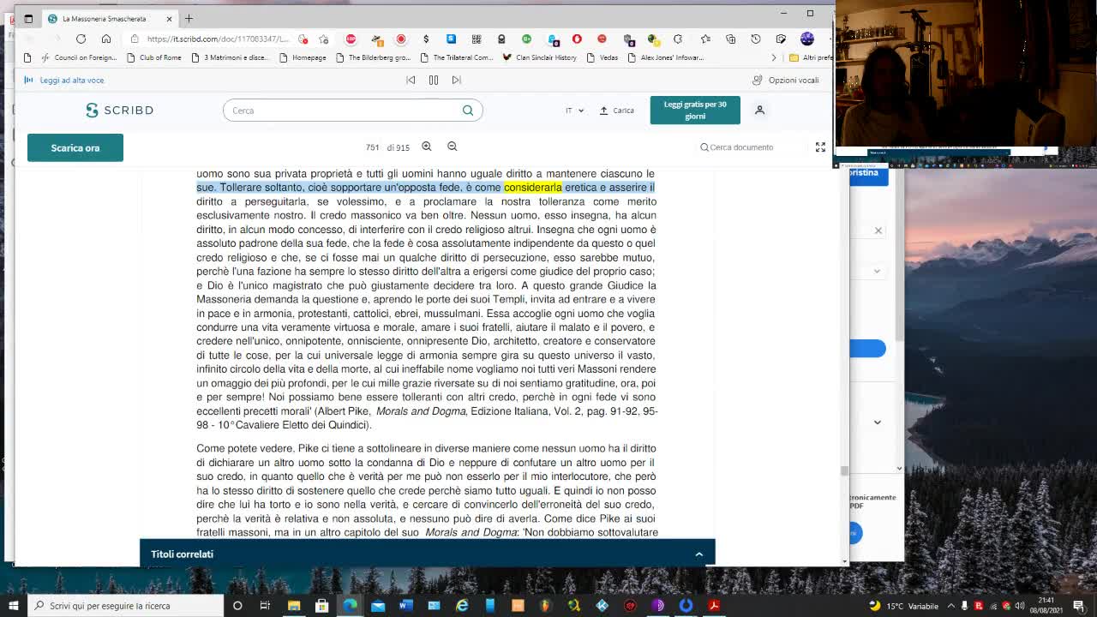Viewport: 1097px width, 617px height.
Task: Open Microsoft Store from taskbar
Action: point(322,606)
